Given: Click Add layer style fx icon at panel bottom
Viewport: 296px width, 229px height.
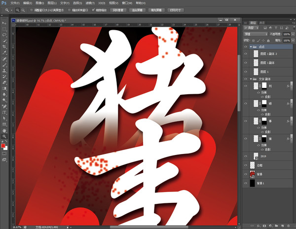Looking at the screenshot, I should tap(258, 226).
